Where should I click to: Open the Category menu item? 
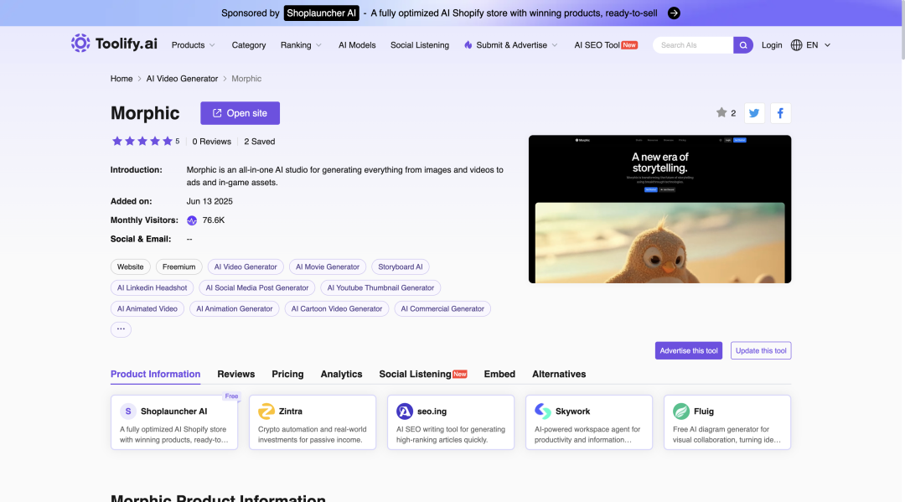click(x=249, y=45)
